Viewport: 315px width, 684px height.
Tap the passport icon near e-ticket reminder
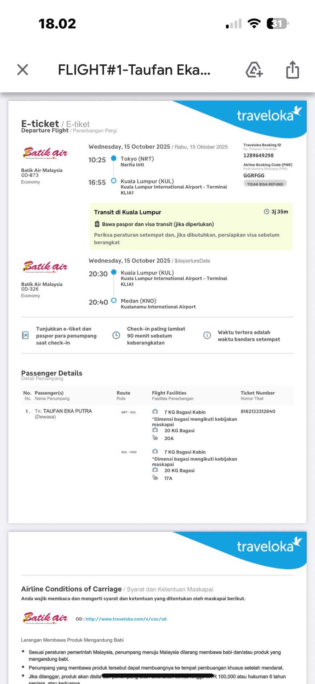[x=25, y=335]
